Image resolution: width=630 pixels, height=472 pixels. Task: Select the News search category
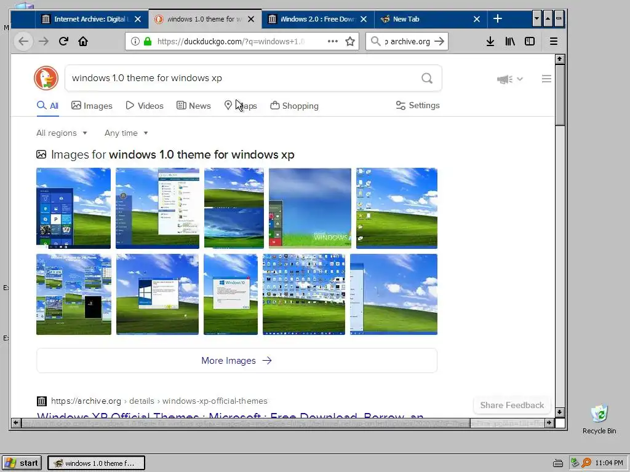pyautogui.click(x=194, y=106)
